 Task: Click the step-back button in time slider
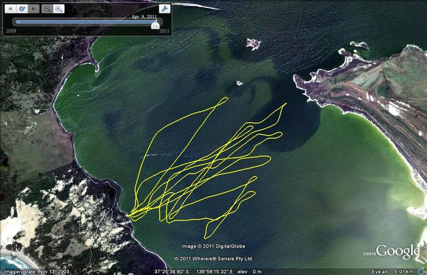click(x=10, y=9)
